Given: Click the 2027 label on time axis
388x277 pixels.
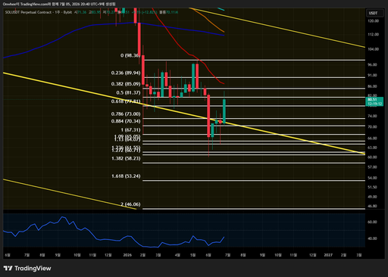Looking at the screenshot, I should 328,255.
